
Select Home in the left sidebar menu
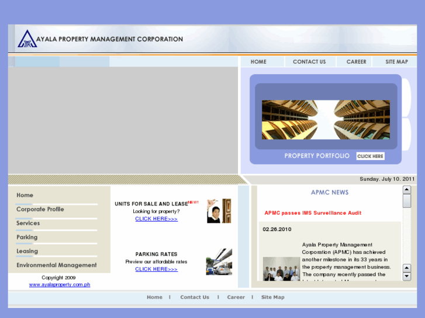(25, 195)
